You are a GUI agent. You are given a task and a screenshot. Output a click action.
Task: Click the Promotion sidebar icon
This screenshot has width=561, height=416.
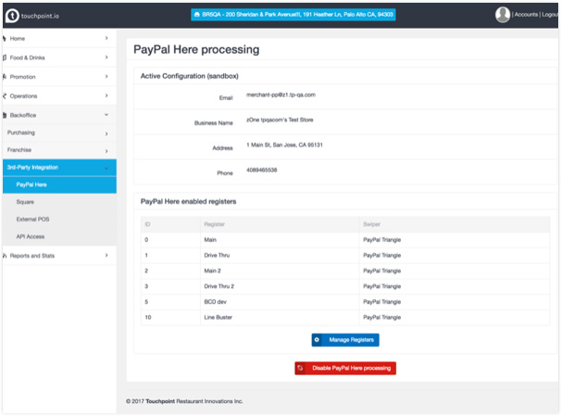(x=5, y=77)
